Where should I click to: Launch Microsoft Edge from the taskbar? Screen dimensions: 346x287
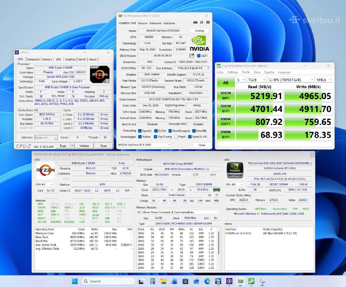[x=207, y=281]
